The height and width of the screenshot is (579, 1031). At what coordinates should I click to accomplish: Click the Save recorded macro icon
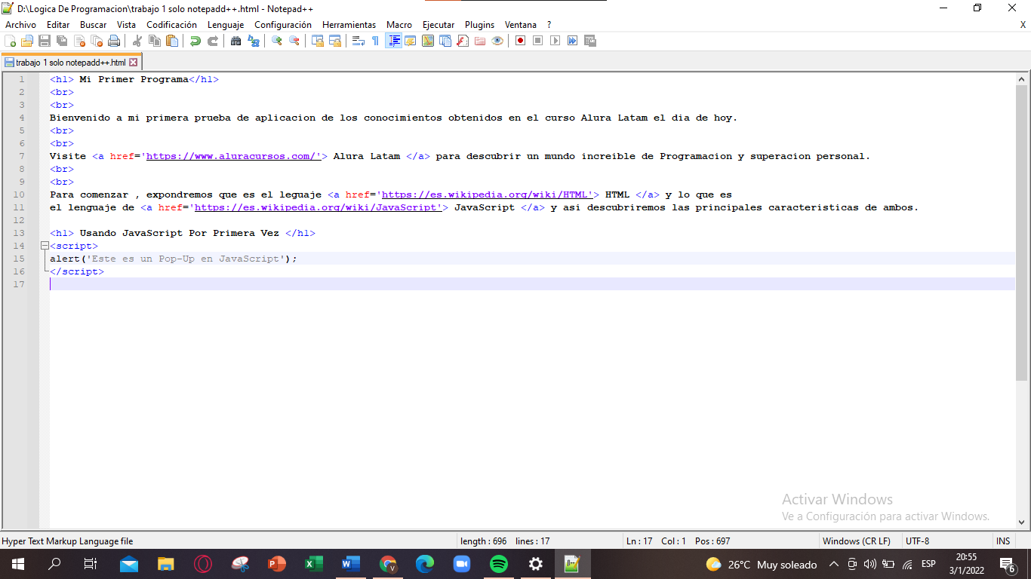click(x=590, y=41)
